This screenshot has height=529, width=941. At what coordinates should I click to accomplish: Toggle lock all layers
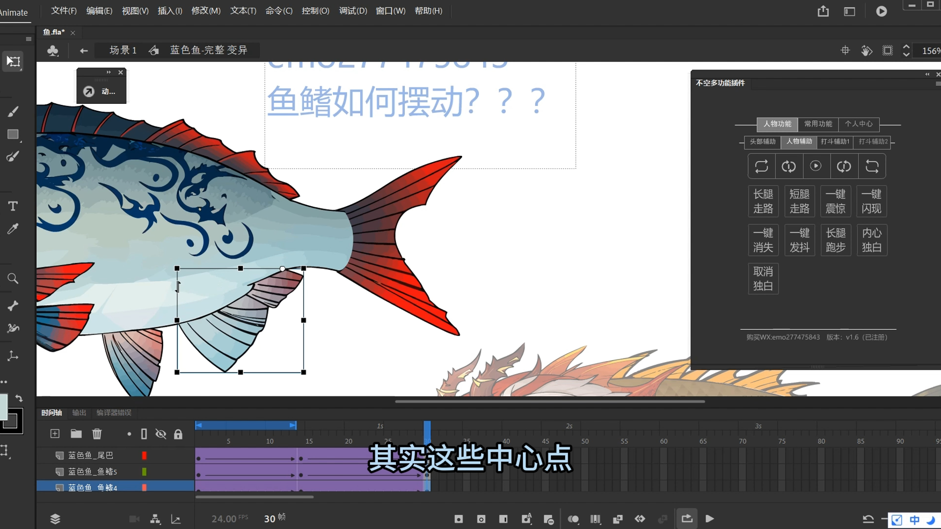pyautogui.click(x=178, y=434)
